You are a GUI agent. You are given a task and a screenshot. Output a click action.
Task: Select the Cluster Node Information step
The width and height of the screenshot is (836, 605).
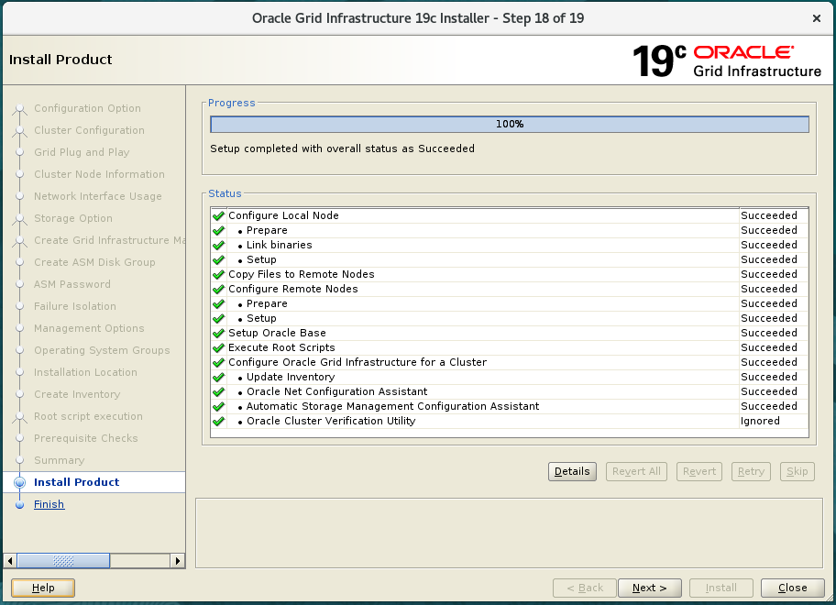(x=99, y=174)
